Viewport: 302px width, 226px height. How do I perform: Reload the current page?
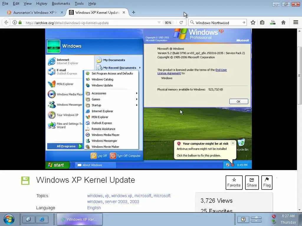coord(181,23)
